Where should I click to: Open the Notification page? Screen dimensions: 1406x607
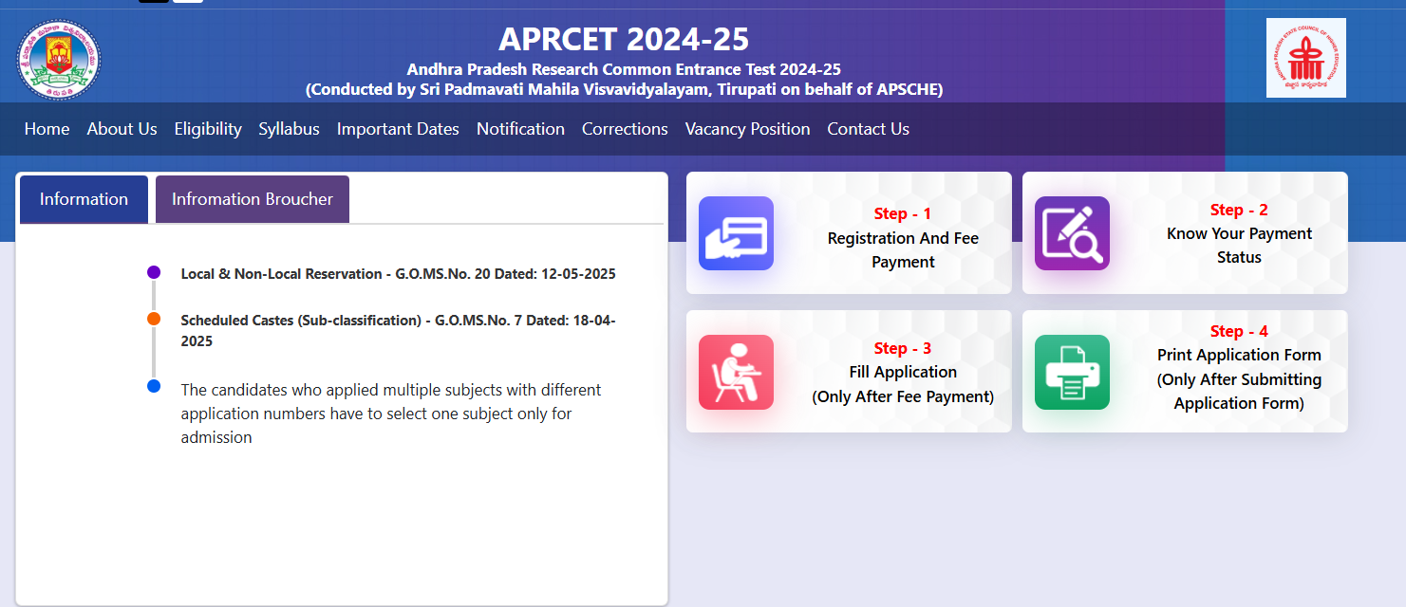tap(520, 129)
